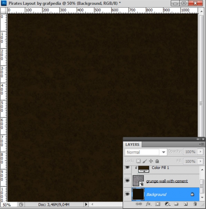The height and width of the screenshot is (209, 206).
Task: Click the document scrollbar up arrow
Action: pos(202,11)
